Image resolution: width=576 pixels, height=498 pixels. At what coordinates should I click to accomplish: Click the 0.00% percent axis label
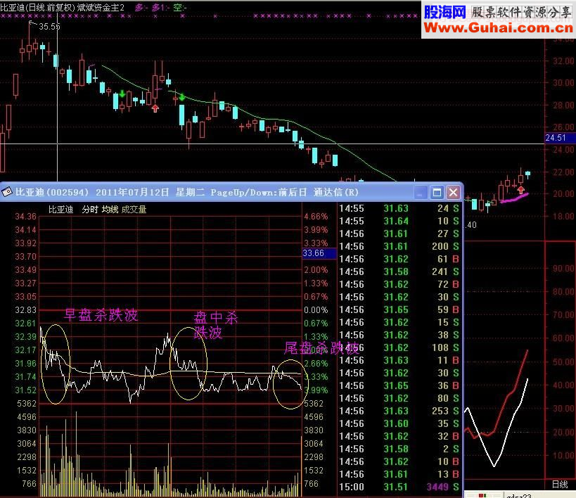[x=316, y=309]
